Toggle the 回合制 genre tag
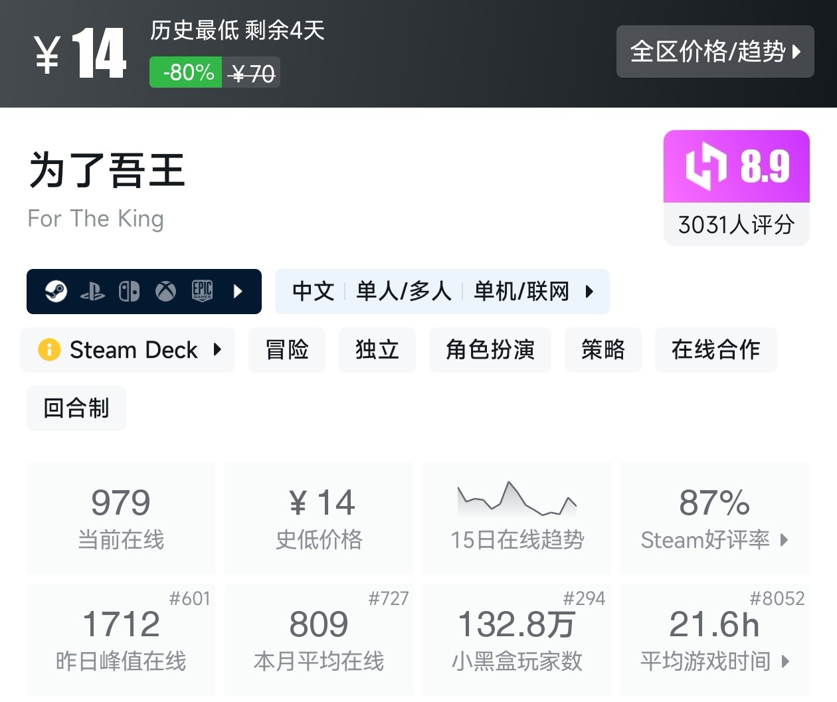 [x=76, y=408]
